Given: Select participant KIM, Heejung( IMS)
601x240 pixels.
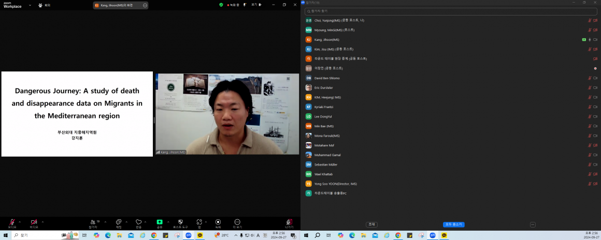Looking at the screenshot, I should pos(451,97).
